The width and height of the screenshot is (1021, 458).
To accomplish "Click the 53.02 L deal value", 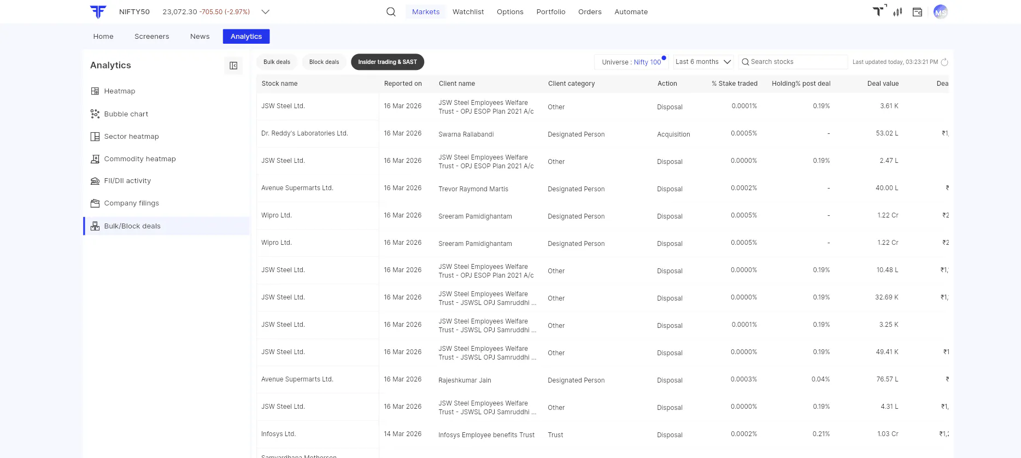I will (887, 133).
